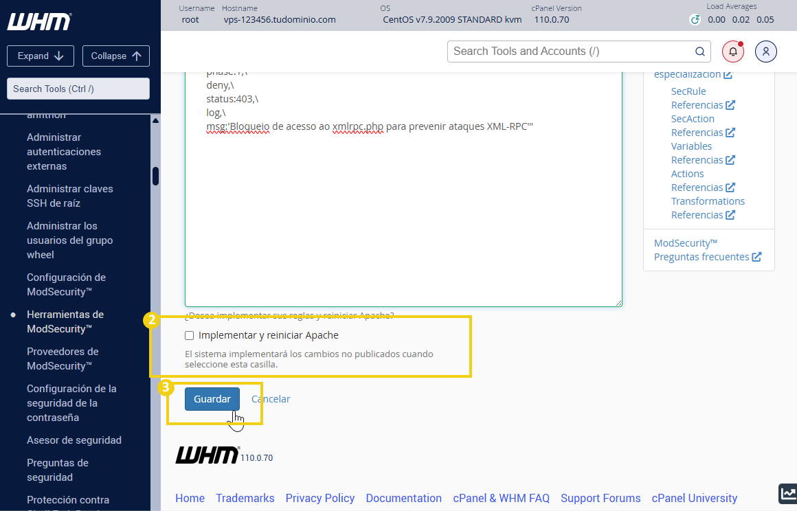This screenshot has height=511, width=797.
Task: Click the external-link icon under SecAction
Action: (x=730, y=133)
